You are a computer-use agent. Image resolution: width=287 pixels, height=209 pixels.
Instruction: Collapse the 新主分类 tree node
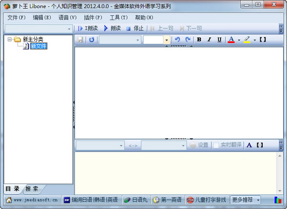(10, 39)
